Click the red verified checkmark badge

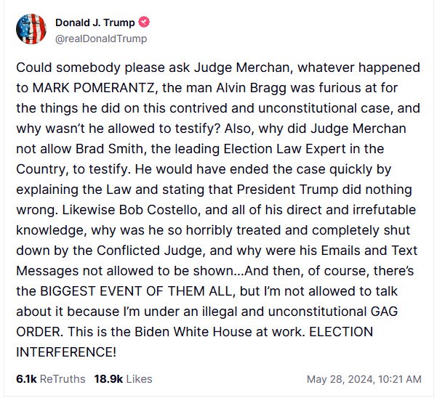coord(144,23)
